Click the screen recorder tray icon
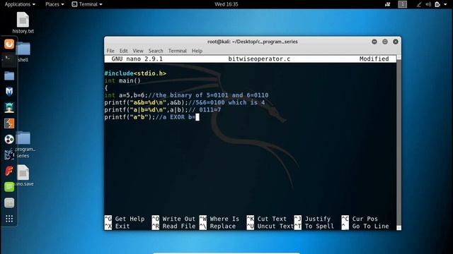453x254 pixels. (x=388, y=4)
